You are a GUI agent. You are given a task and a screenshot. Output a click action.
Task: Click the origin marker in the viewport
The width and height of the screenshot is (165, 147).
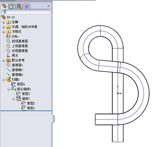(118, 93)
